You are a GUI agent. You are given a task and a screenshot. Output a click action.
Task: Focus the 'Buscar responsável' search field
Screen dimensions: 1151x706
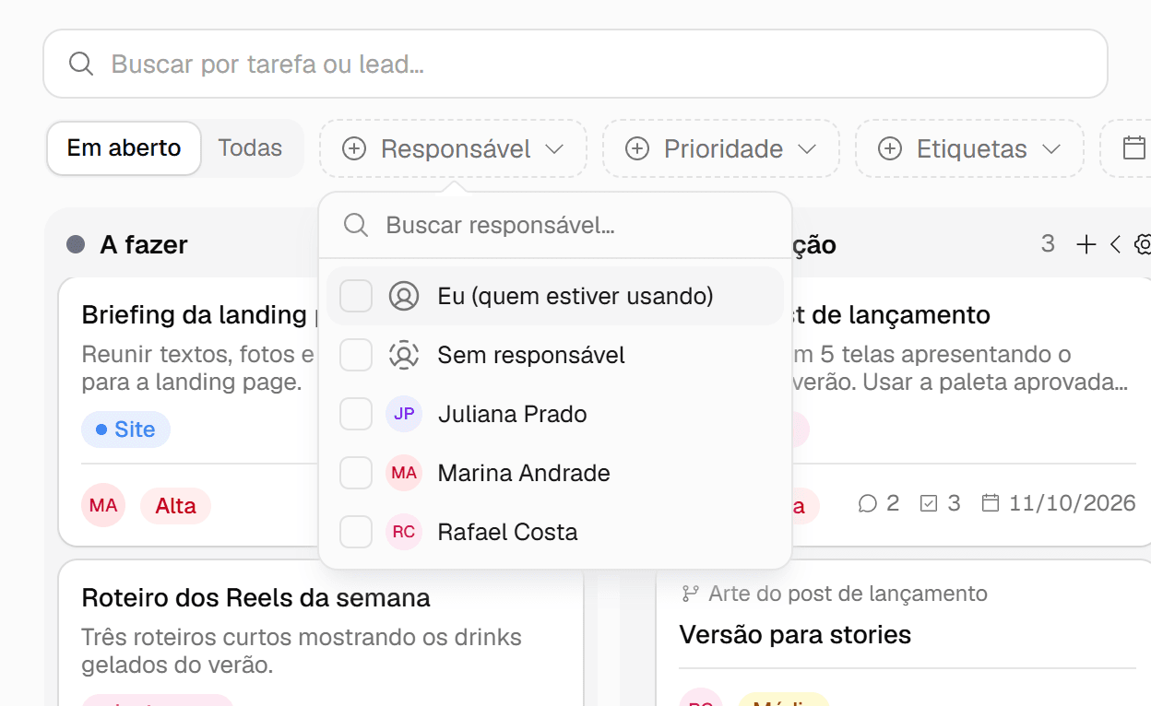click(555, 225)
